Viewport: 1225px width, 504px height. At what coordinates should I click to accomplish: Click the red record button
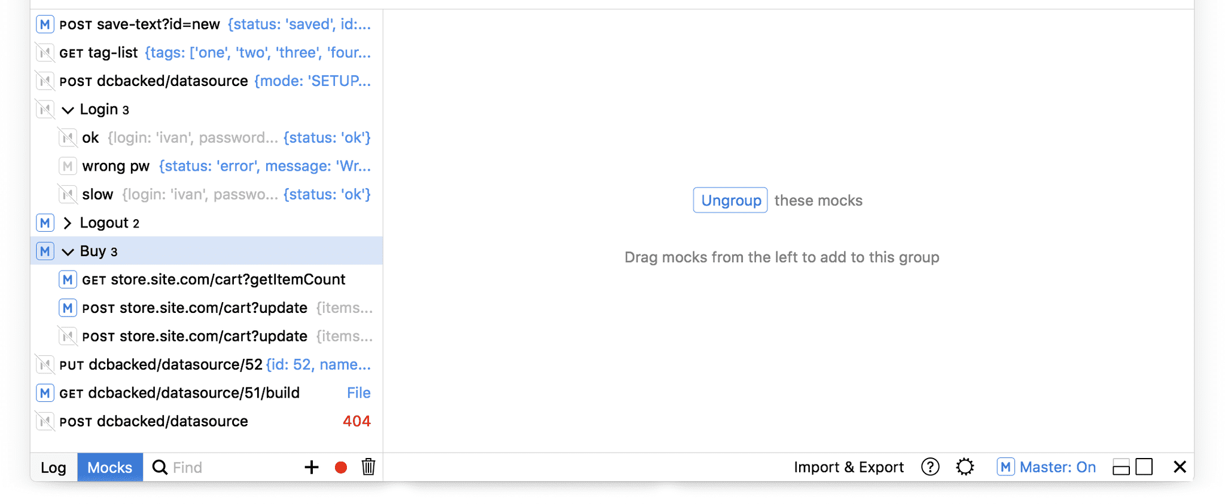click(340, 467)
